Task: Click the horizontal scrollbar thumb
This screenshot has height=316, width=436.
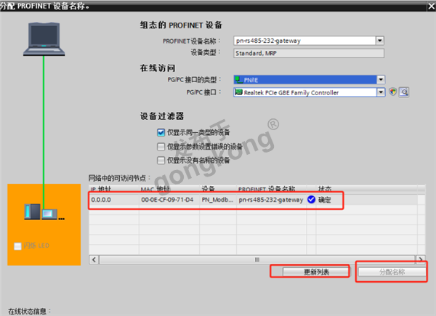Action: tap(257, 259)
